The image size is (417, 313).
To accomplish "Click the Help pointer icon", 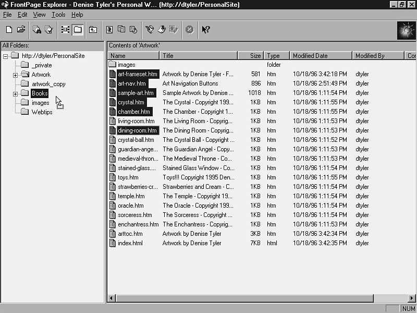I will 206,30.
